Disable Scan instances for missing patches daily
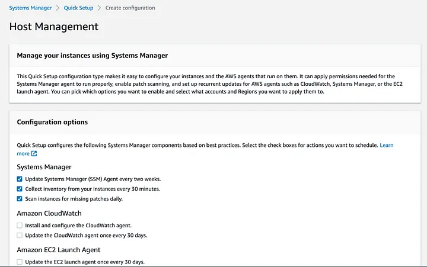 click(x=20, y=199)
